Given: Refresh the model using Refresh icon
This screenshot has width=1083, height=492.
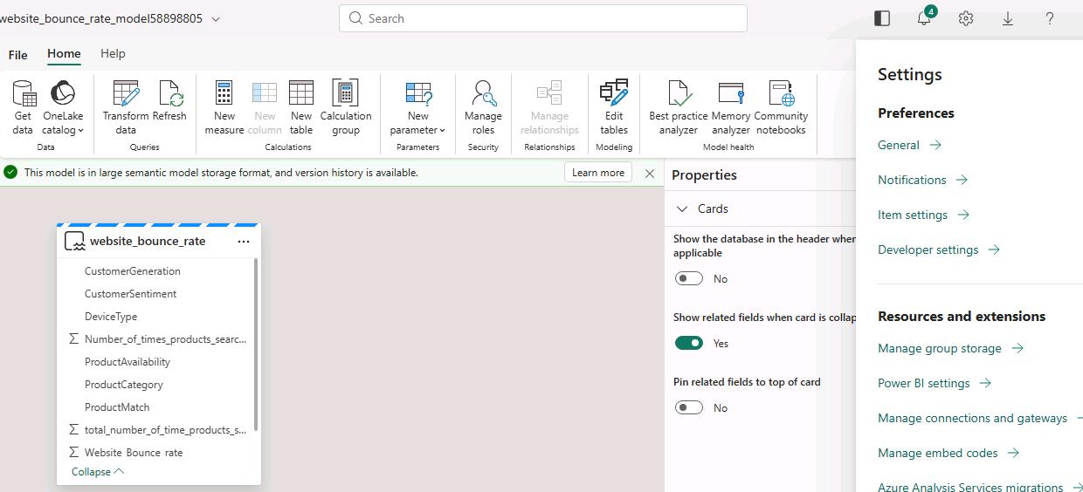Looking at the screenshot, I should tap(169, 101).
